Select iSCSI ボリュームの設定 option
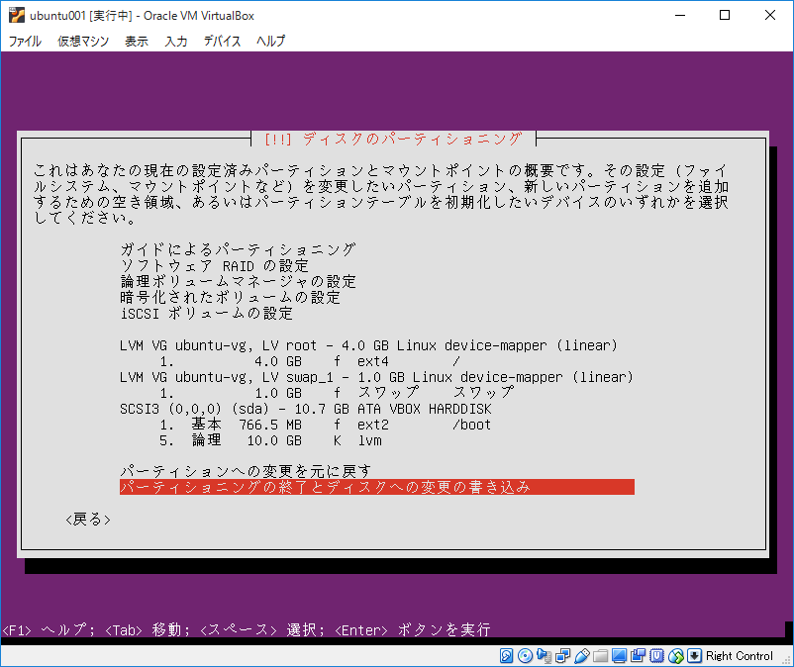Screen dimensions: 794x667 207,314
